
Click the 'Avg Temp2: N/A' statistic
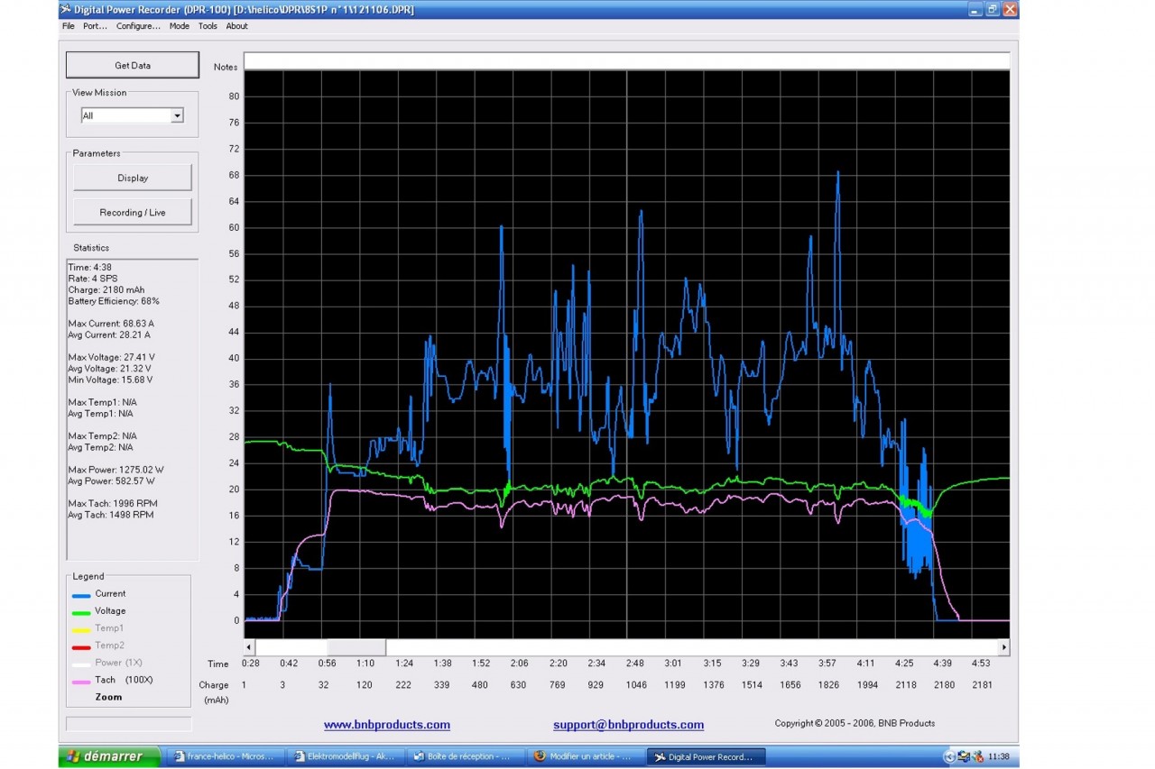pyautogui.click(x=101, y=447)
